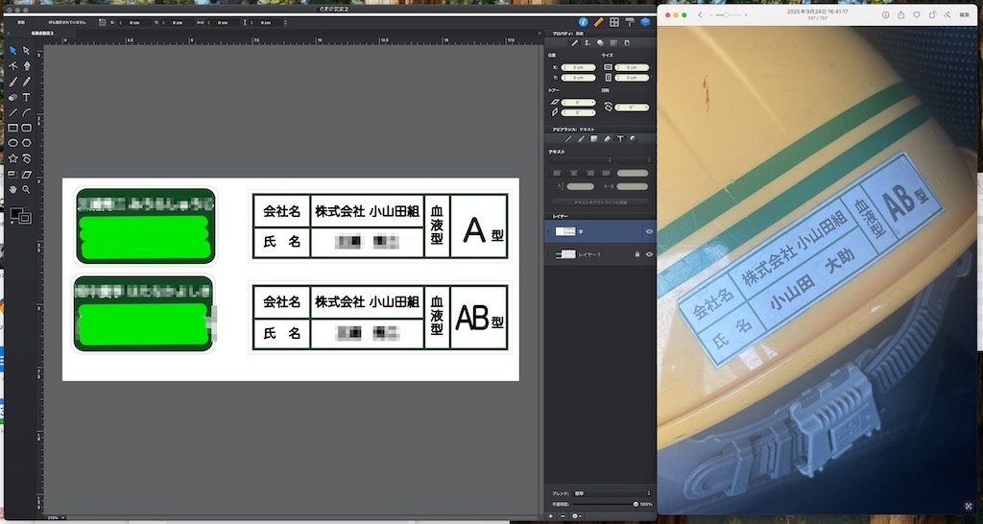Open the font family dropdown under テキスト
The image size is (983, 524).
tap(581, 160)
